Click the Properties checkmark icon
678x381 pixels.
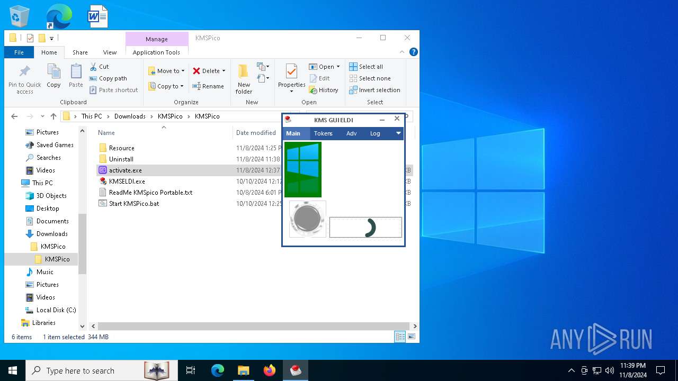[291, 71]
